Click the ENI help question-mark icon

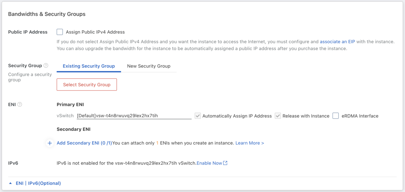(20, 104)
